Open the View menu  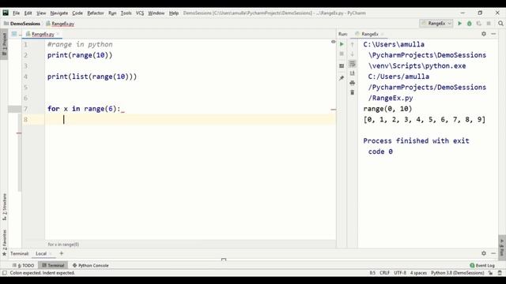click(41, 13)
